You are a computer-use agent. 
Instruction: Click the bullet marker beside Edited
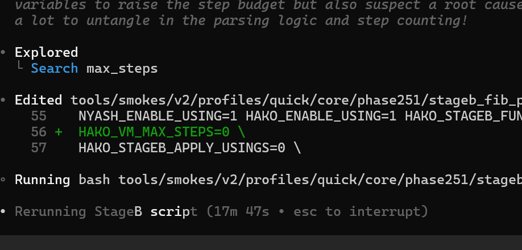click(x=3, y=100)
